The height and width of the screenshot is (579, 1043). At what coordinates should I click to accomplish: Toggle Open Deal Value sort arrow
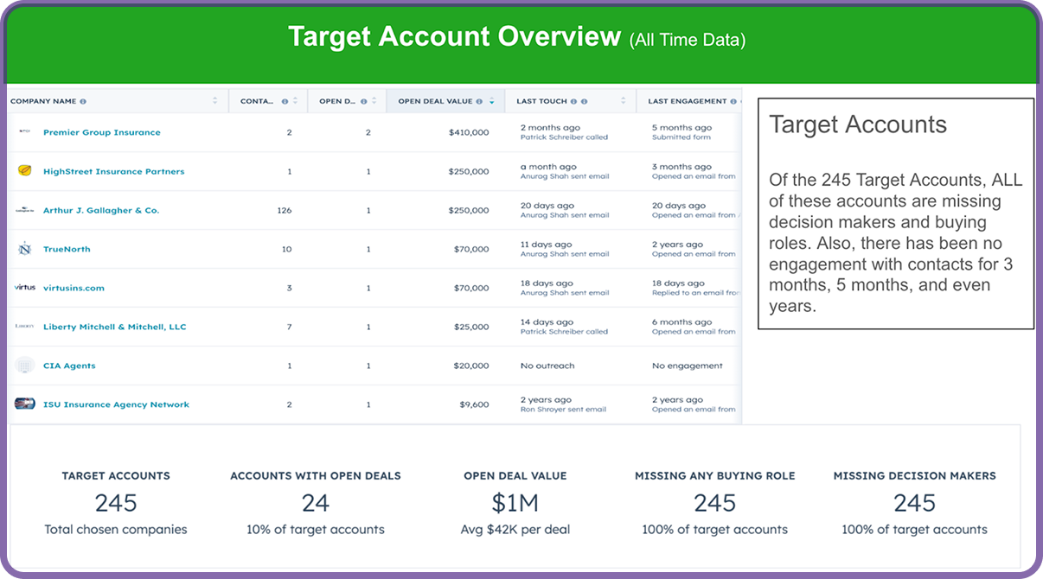pos(492,101)
